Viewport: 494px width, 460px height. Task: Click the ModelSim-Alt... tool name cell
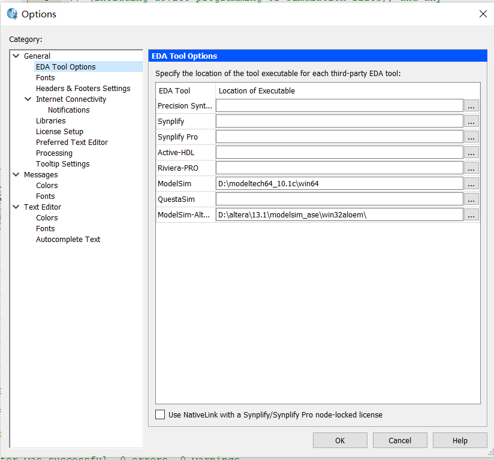point(186,215)
